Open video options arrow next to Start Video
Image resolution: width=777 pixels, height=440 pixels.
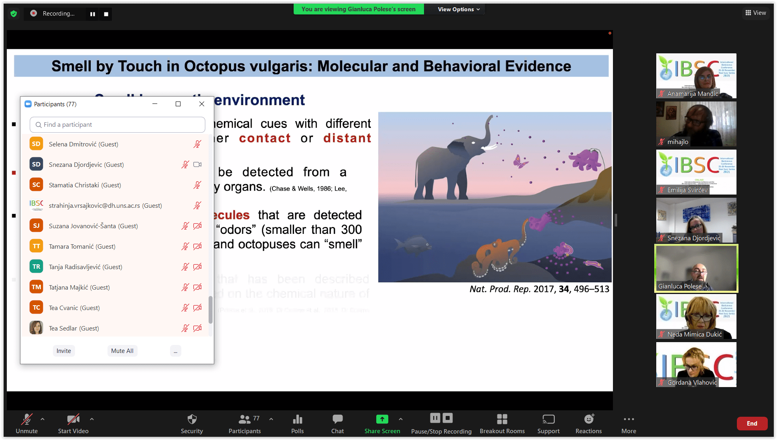[x=92, y=419]
